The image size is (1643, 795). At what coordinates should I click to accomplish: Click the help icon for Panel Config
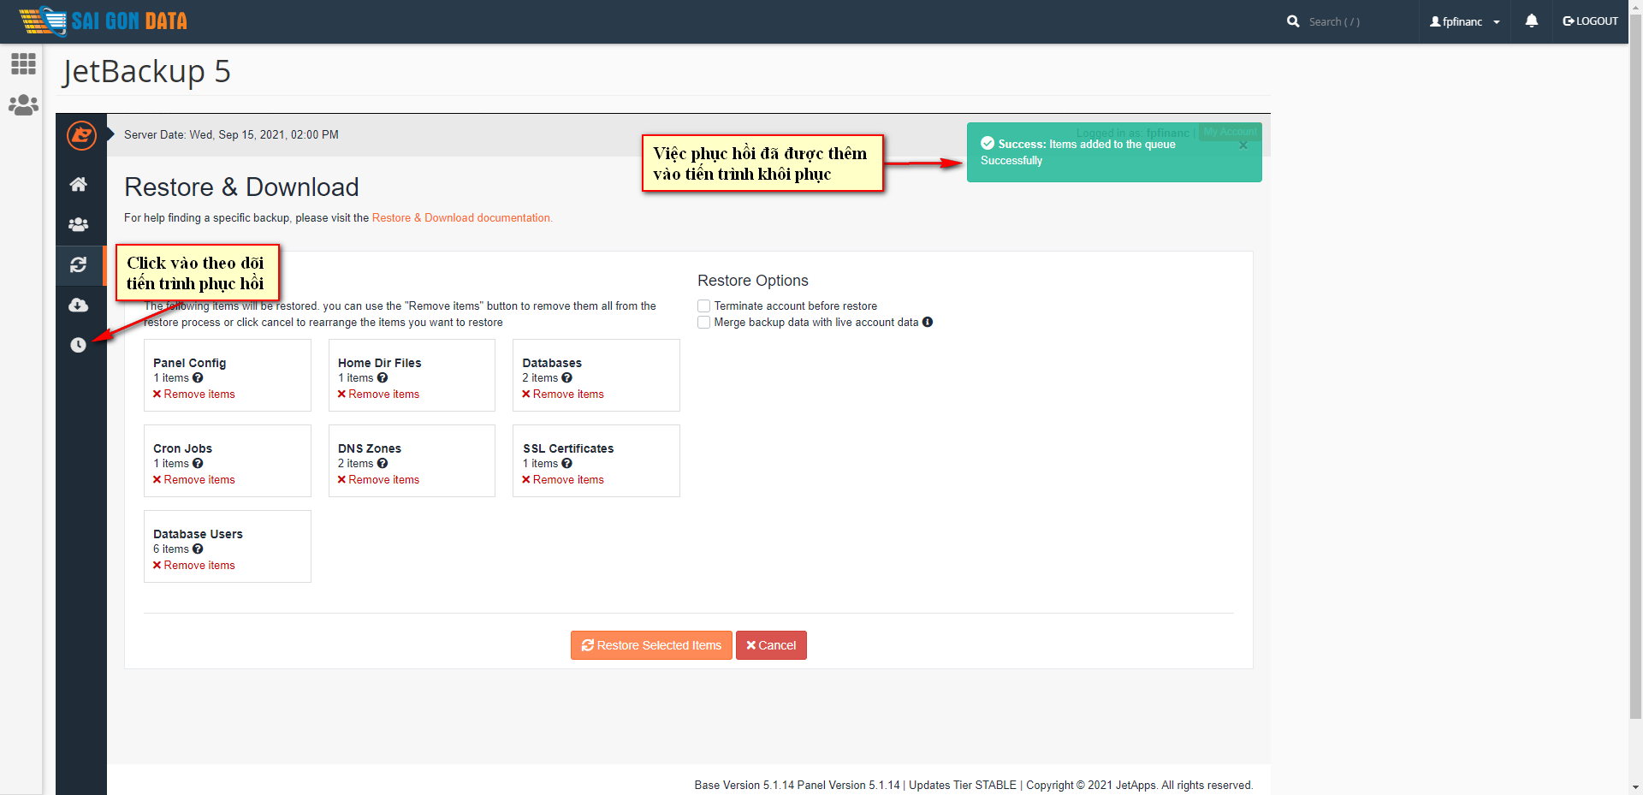pos(198,377)
